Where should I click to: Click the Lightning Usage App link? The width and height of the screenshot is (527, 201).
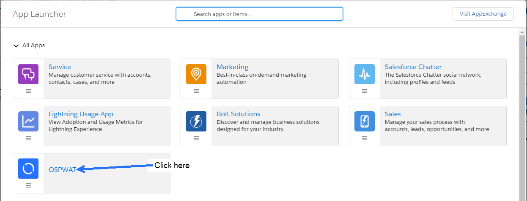click(x=81, y=114)
